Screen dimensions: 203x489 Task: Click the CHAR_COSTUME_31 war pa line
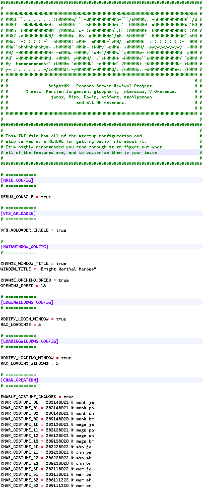(x=46, y=475)
